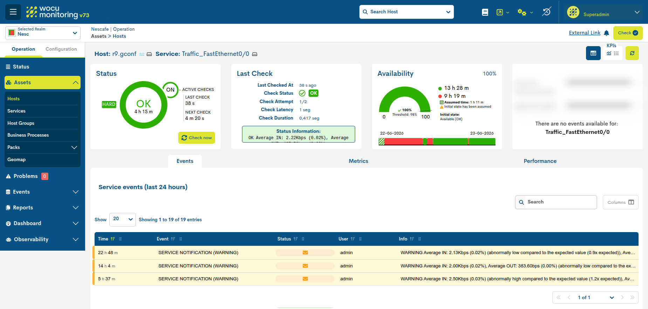Show the KPIs list view icon
This screenshot has height=309, width=648.
pyautogui.click(x=616, y=53)
